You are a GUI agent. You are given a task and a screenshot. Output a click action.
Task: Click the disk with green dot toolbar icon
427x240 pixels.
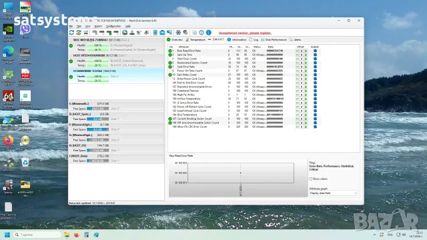point(109,33)
